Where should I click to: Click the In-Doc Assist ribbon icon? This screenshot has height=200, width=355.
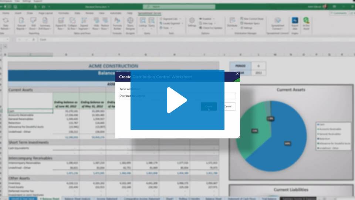(x=306, y=24)
